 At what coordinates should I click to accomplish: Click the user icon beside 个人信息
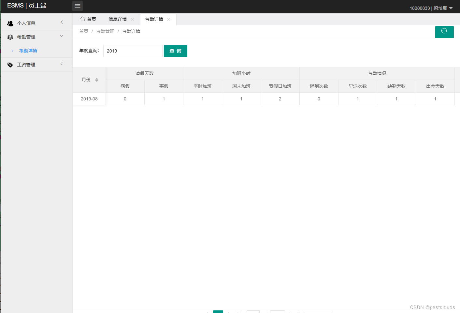10,23
